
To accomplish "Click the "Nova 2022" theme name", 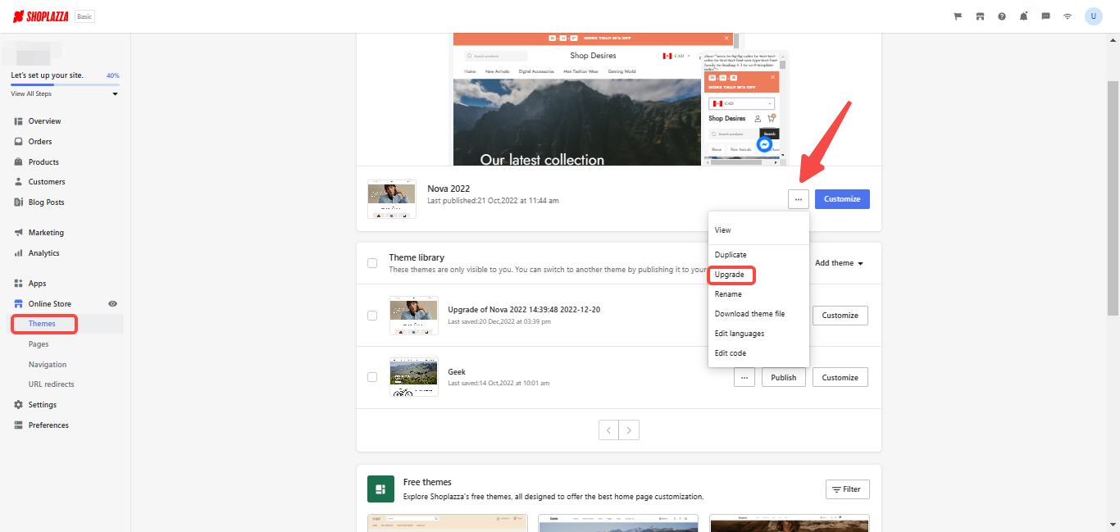I will click(448, 189).
